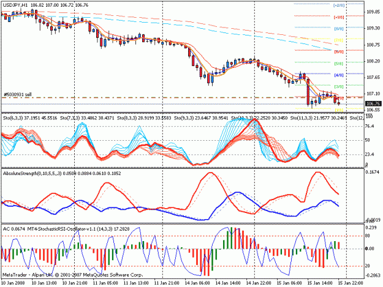Select the [+2/8] Murrey level label
The height and width of the screenshot is (287, 383).
coord(339,5)
